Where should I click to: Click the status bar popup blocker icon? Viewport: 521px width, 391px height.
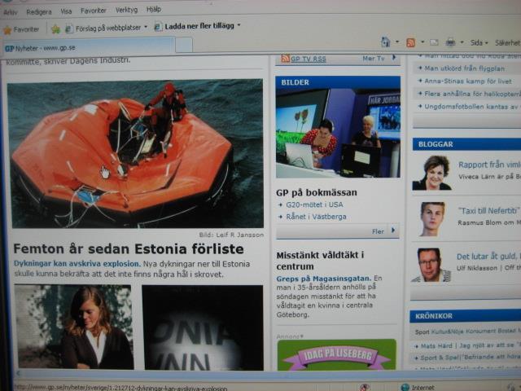coord(365,388)
